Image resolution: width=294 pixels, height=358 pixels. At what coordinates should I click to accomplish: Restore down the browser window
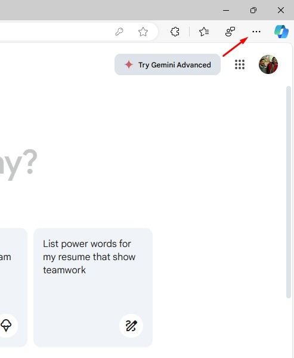[x=253, y=10]
